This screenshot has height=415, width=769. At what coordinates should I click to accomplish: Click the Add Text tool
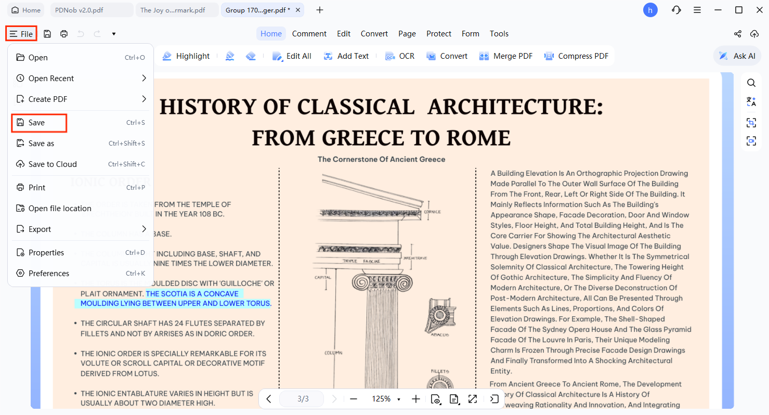[x=346, y=56]
